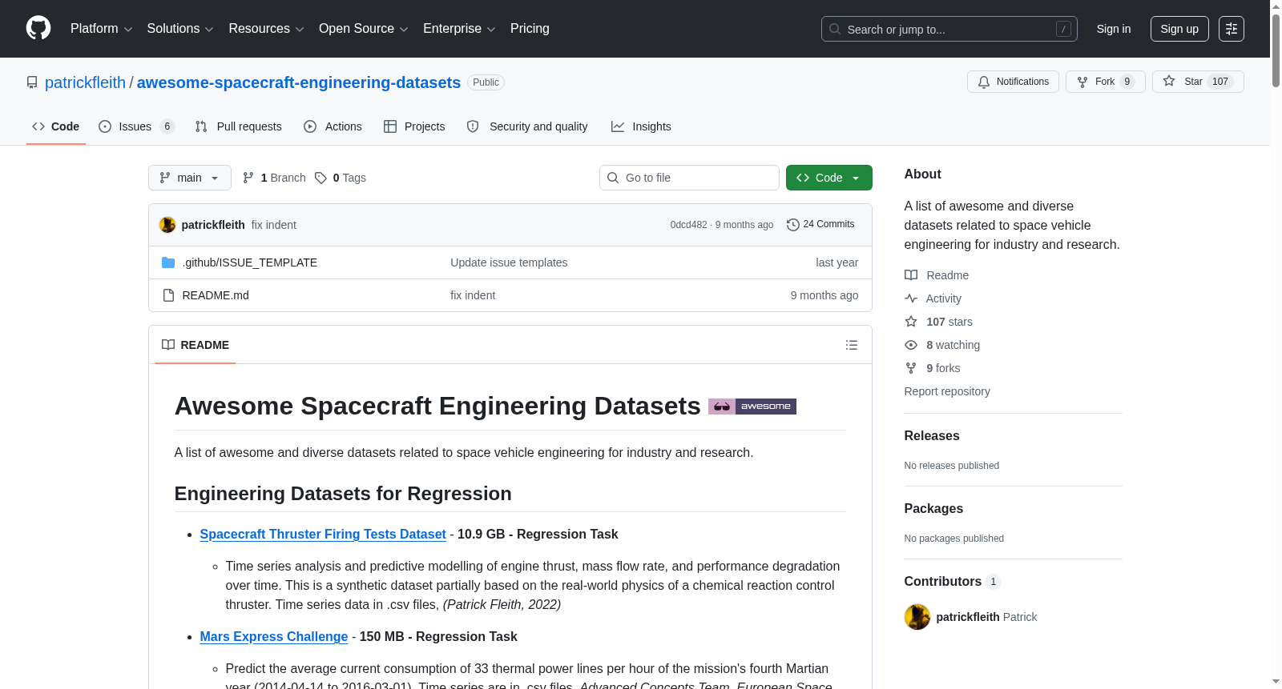This screenshot has width=1282, height=689.
Task: Switch to Security and quality tab
Action: (527, 126)
